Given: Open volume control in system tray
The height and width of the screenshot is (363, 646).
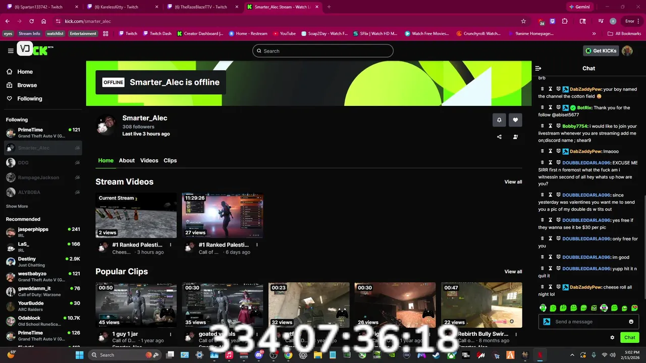Looking at the screenshot, I should click(613, 355).
